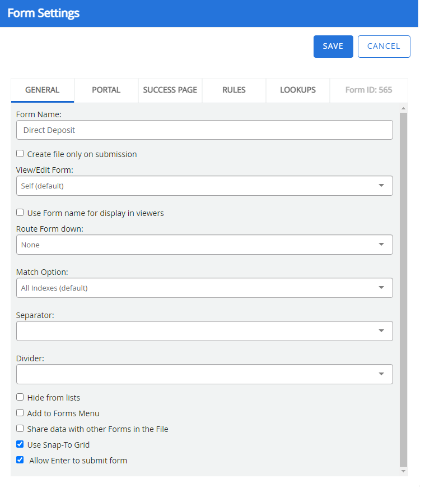The width and height of the screenshot is (425, 492).
Task: Click the Form Name input field
Action: point(204,130)
